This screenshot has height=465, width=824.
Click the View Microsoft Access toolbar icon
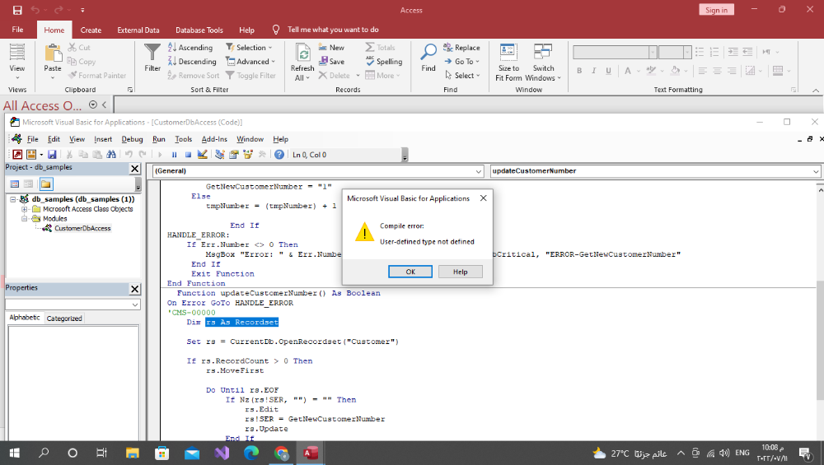(x=17, y=154)
